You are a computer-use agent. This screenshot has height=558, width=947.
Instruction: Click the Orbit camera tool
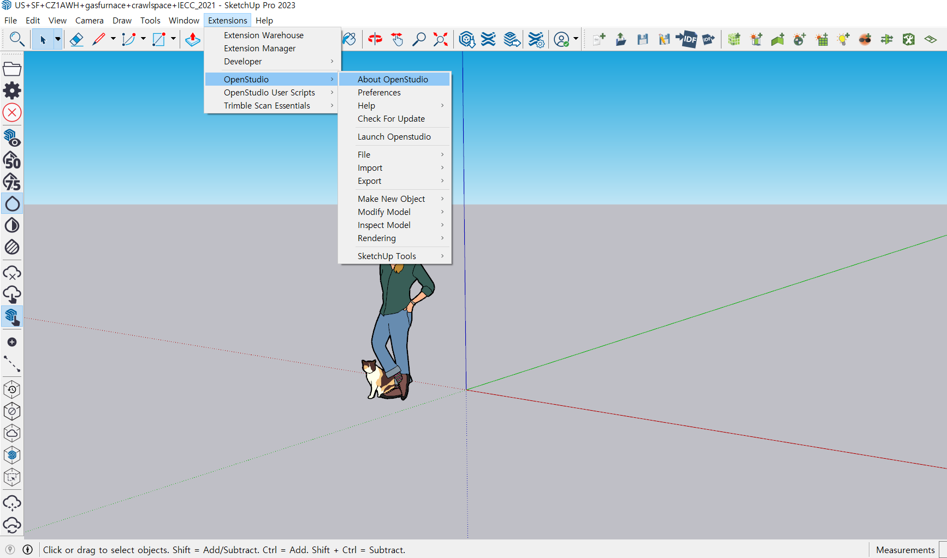375,39
